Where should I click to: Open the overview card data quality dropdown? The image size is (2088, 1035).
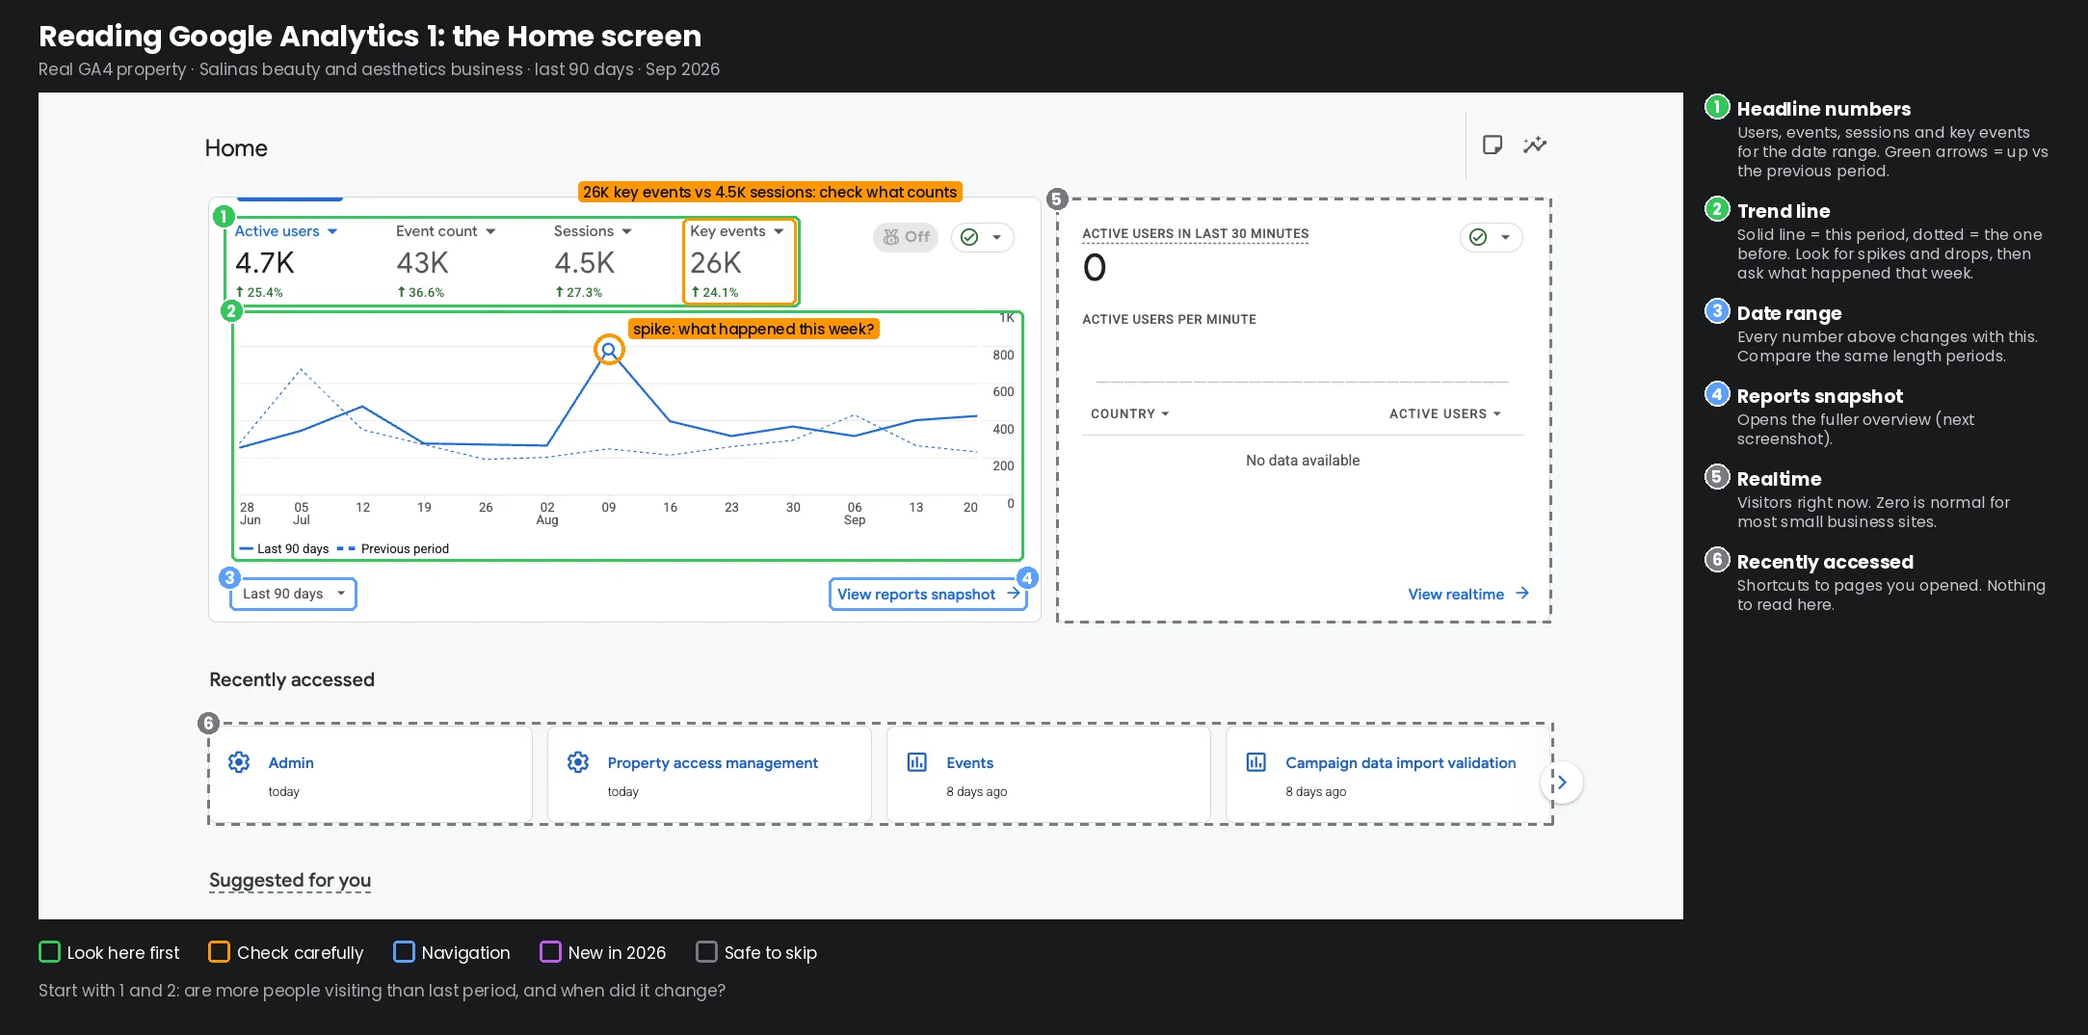coord(983,237)
